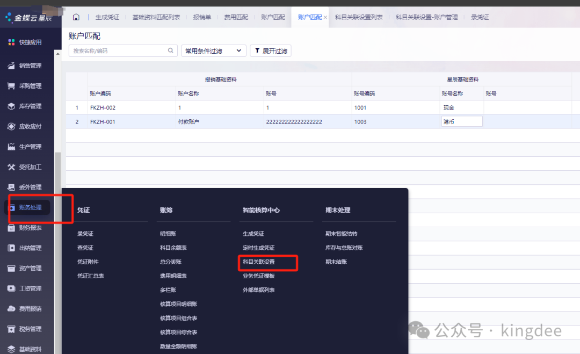This screenshot has height=354, width=580.
Task: Switch to 生成凭证 tab
Action: click(x=107, y=17)
